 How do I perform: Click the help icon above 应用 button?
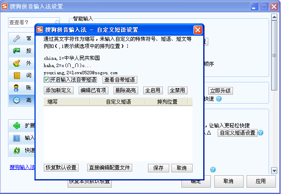pyautogui.click(x=213, y=169)
